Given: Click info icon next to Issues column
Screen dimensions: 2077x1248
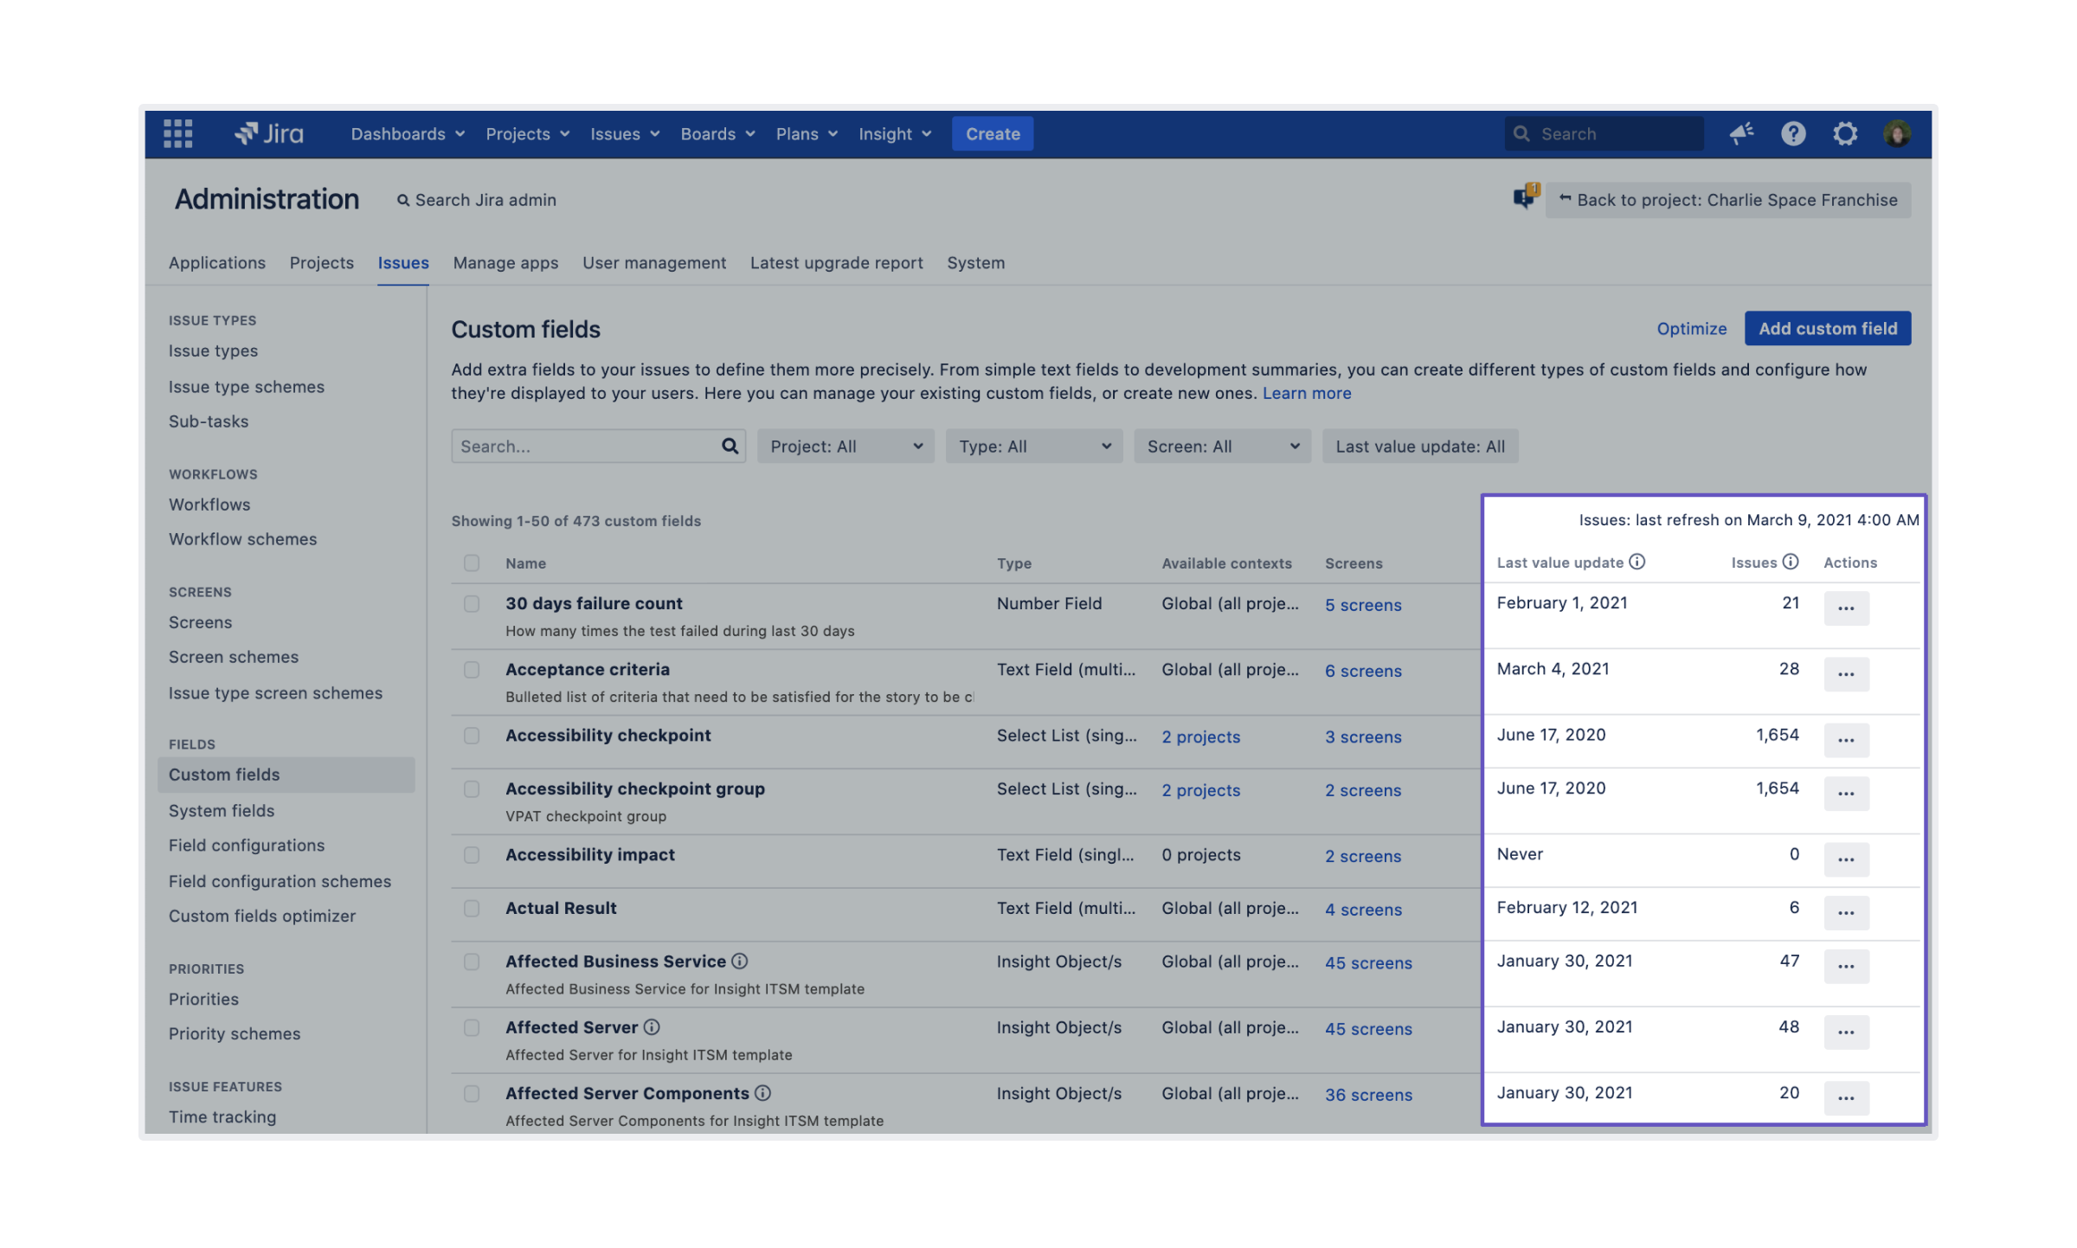Looking at the screenshot, I should coord(1791,562).
